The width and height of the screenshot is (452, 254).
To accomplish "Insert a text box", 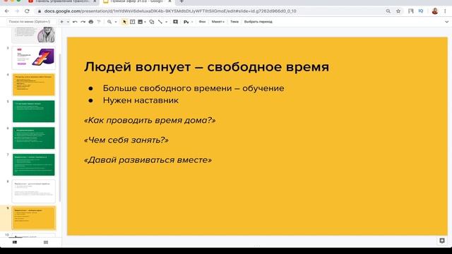I will pyautogui.click(x=132, y=22).
